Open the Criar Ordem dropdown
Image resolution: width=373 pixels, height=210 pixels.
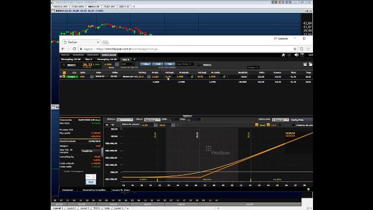(x=185, y=64)
